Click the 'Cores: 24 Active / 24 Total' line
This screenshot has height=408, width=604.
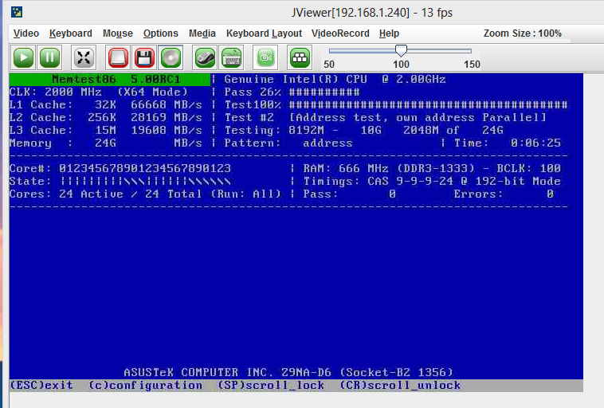coord(146,194)
